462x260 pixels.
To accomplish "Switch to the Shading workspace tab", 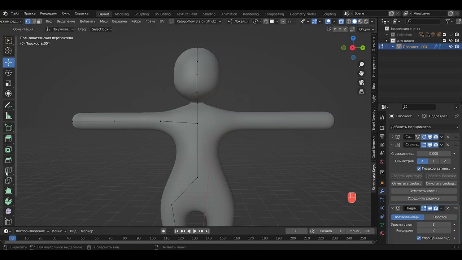I will click(x=209, y=14).
